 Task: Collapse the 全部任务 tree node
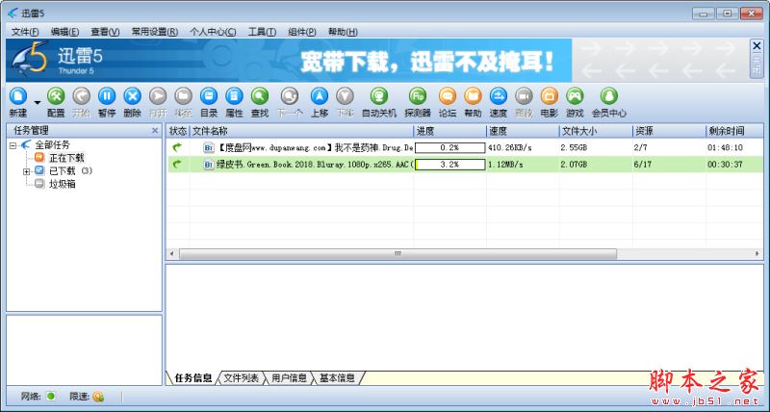pos(13,145)
